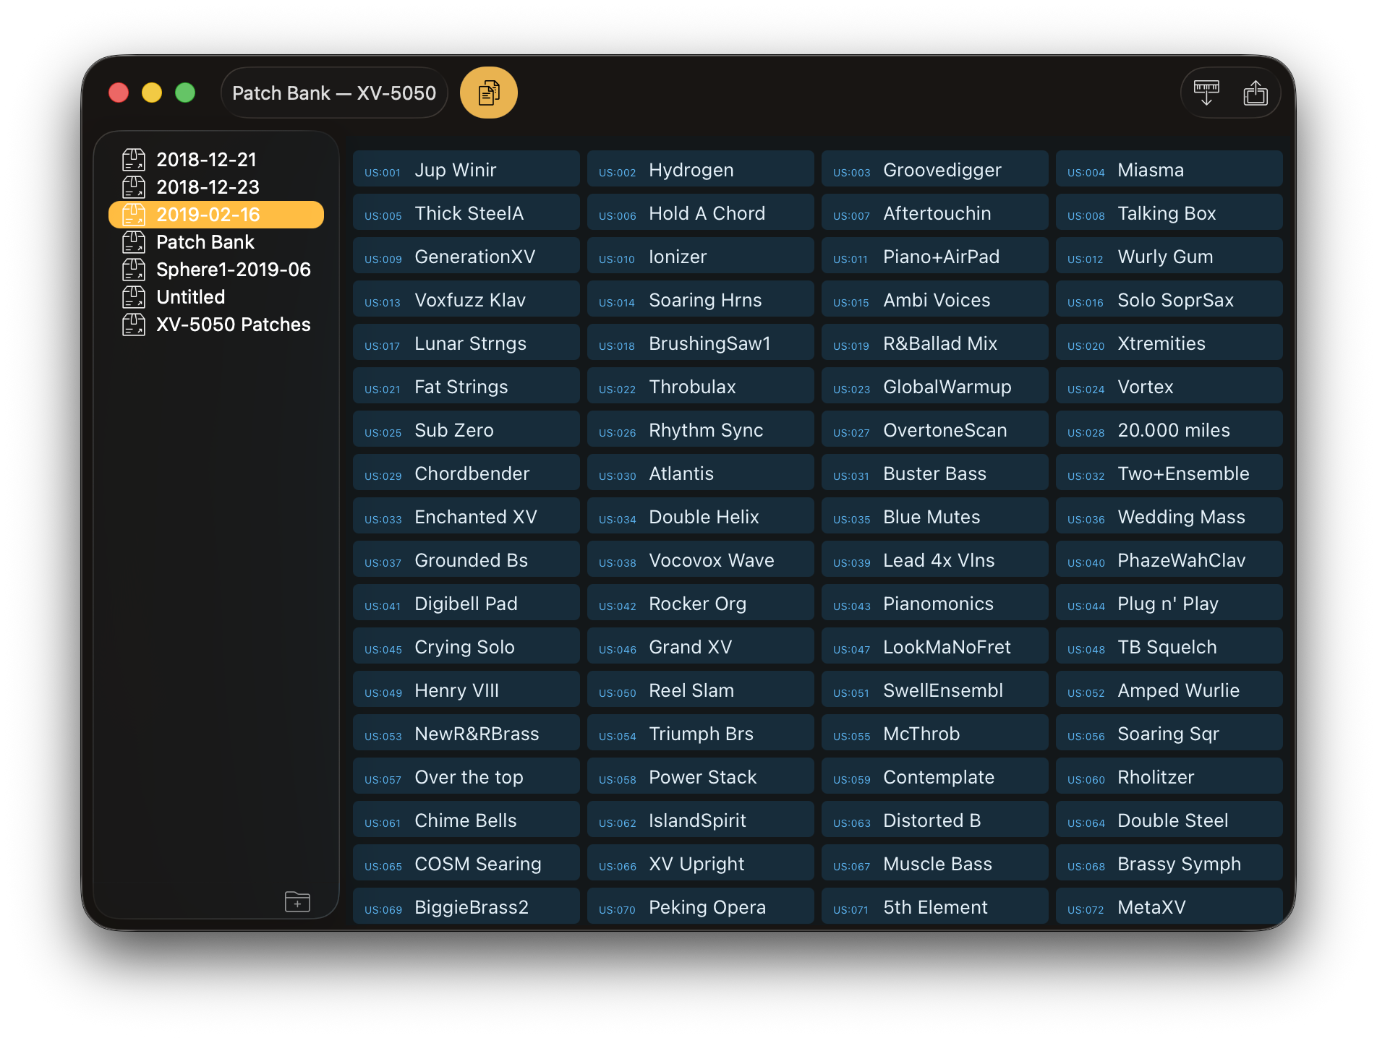Viewport: 1377px width, 1038px height.
Task: Choose the Wurly Gum patch
Action: (1169, 256)
